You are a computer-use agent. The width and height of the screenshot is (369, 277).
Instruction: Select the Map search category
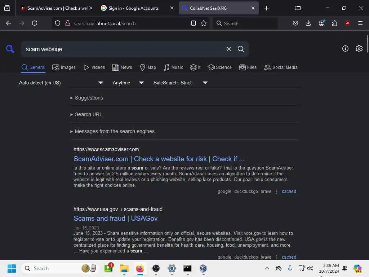tap(148, 67)
